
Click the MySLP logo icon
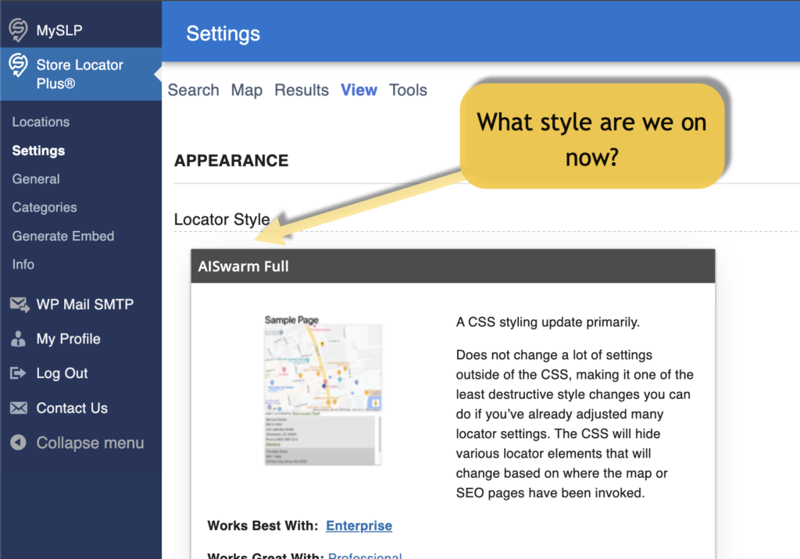19,30
